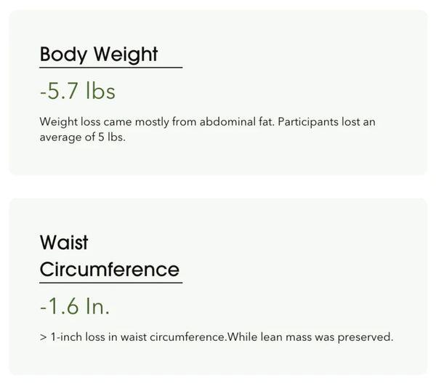Click 'Participants lost an' phrase
The height and width of the screenshot is (383, 436).
point(326,122)
